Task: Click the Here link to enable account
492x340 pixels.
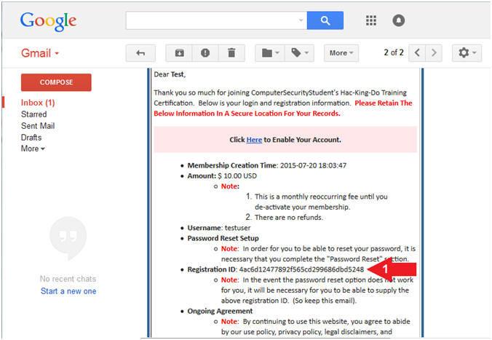Action: [254, 140]
